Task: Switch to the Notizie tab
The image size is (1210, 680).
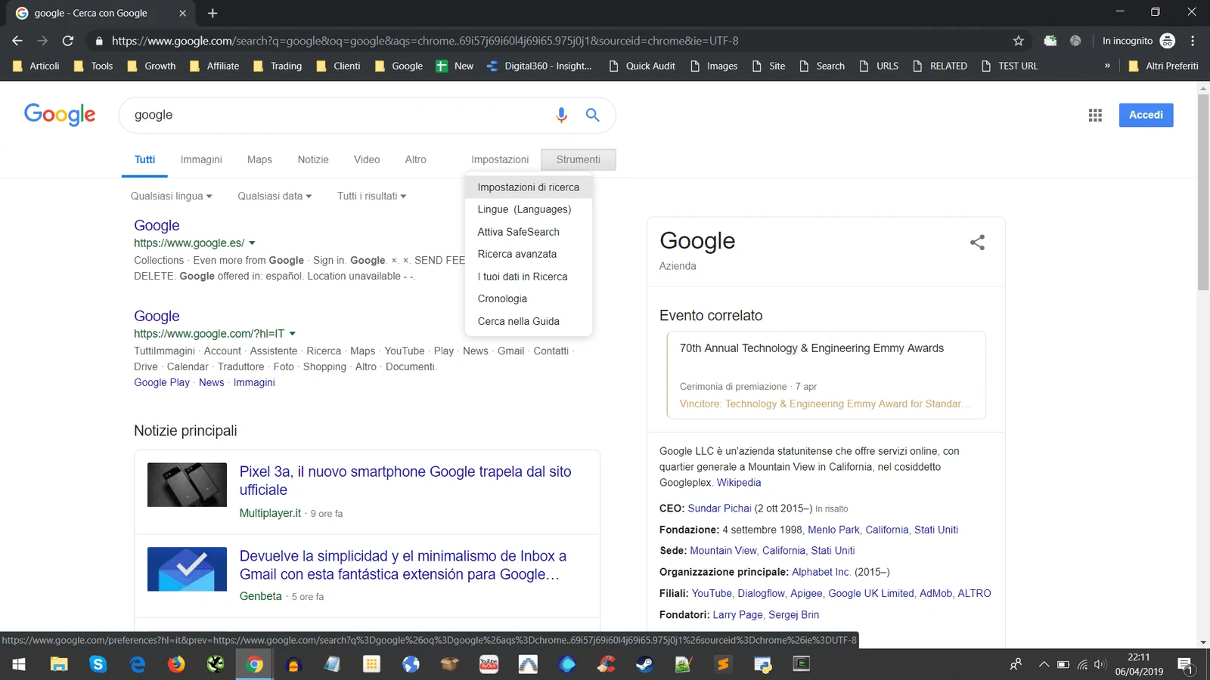Action: pyautogui.click(x=313, y=159)
